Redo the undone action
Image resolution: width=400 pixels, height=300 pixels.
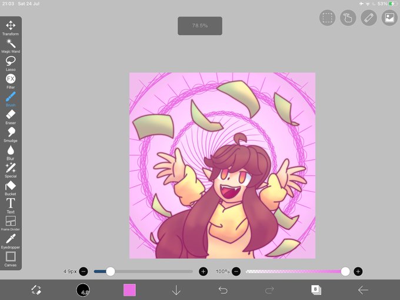click(269, 290)
